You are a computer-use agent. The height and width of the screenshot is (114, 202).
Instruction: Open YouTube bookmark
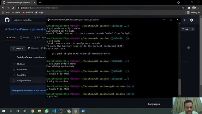[28, 12]
